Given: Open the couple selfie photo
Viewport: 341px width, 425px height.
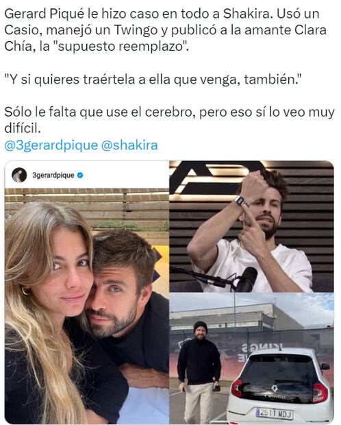Looking at the screenshot, I should (x=87, y=306).
